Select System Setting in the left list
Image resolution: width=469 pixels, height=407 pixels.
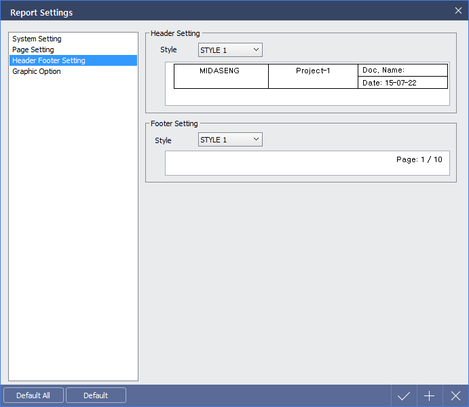click(x=37, y=39)
